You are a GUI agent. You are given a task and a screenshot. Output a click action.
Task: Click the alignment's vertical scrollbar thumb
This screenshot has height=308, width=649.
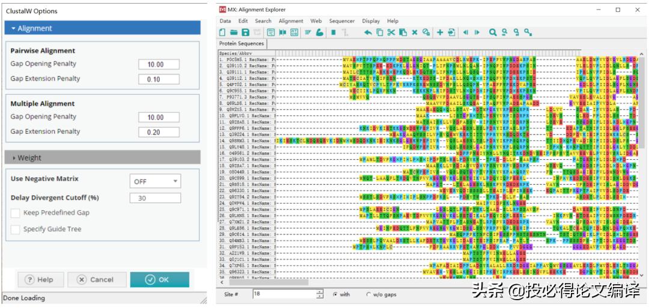click(x=642, y=103)
